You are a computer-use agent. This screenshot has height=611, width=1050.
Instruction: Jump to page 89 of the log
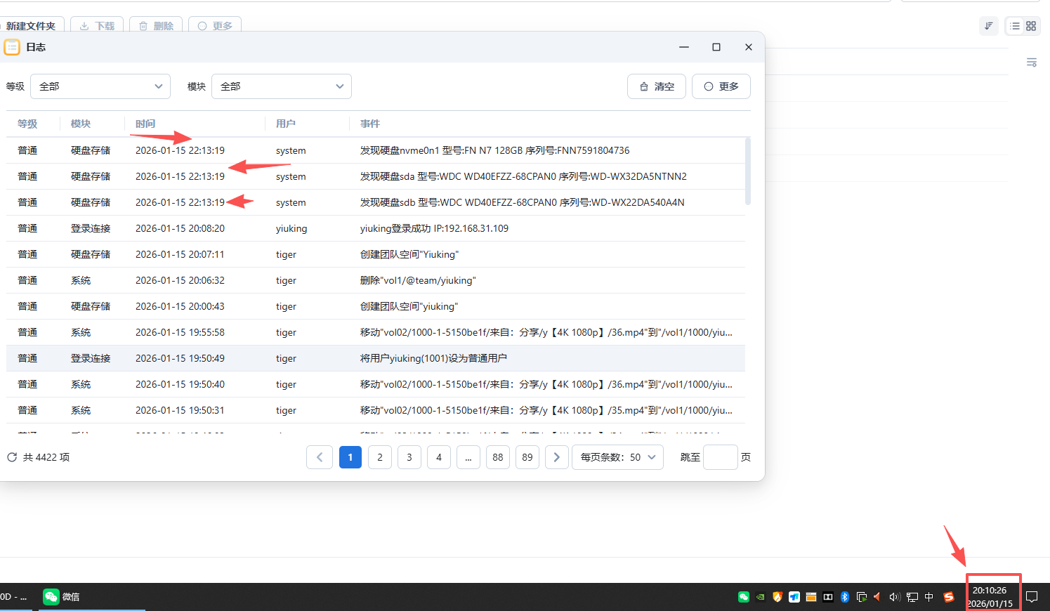coord(527,457)
